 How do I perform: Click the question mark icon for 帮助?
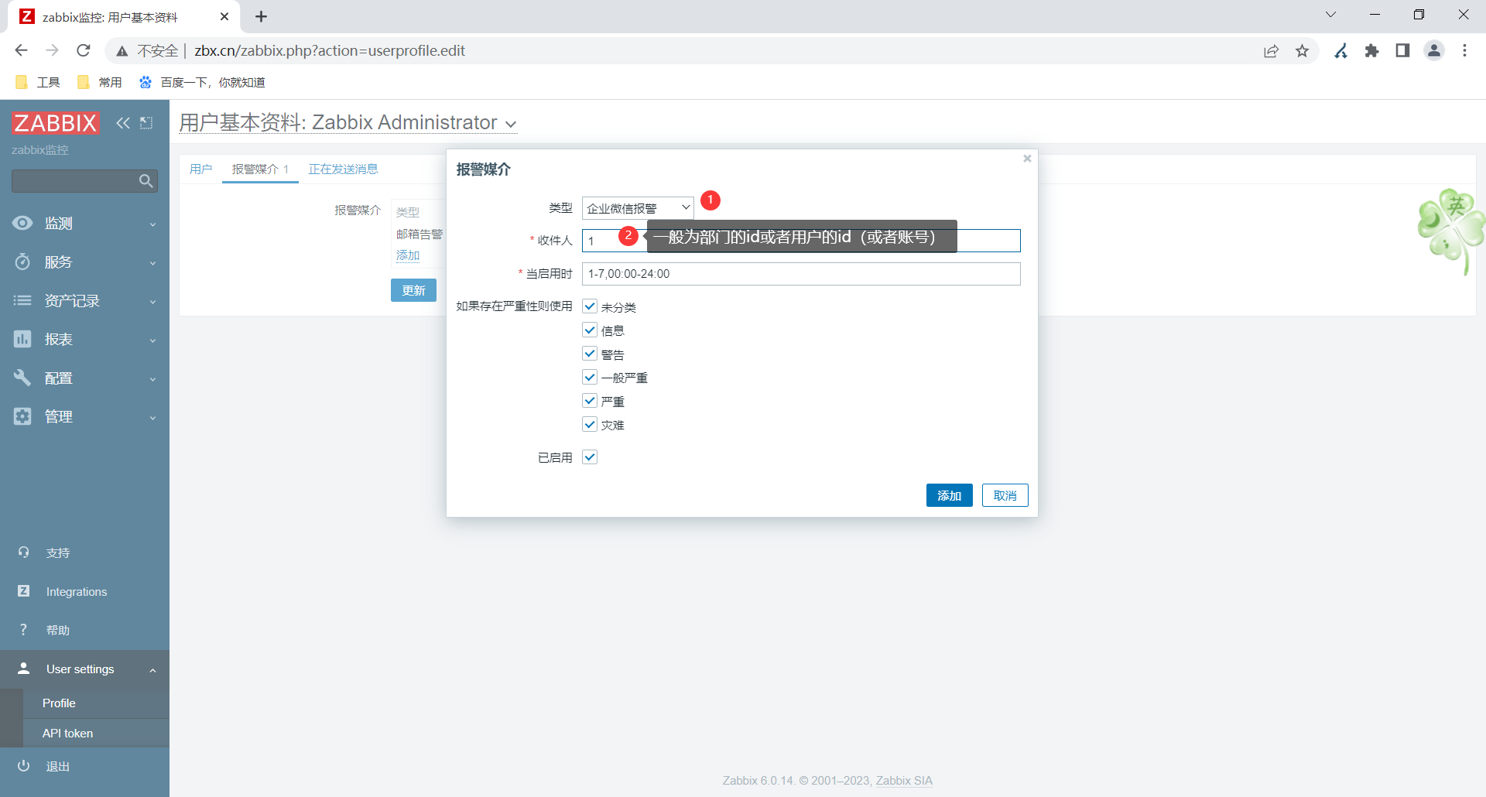pyautogui.click(x=23, y=630)
